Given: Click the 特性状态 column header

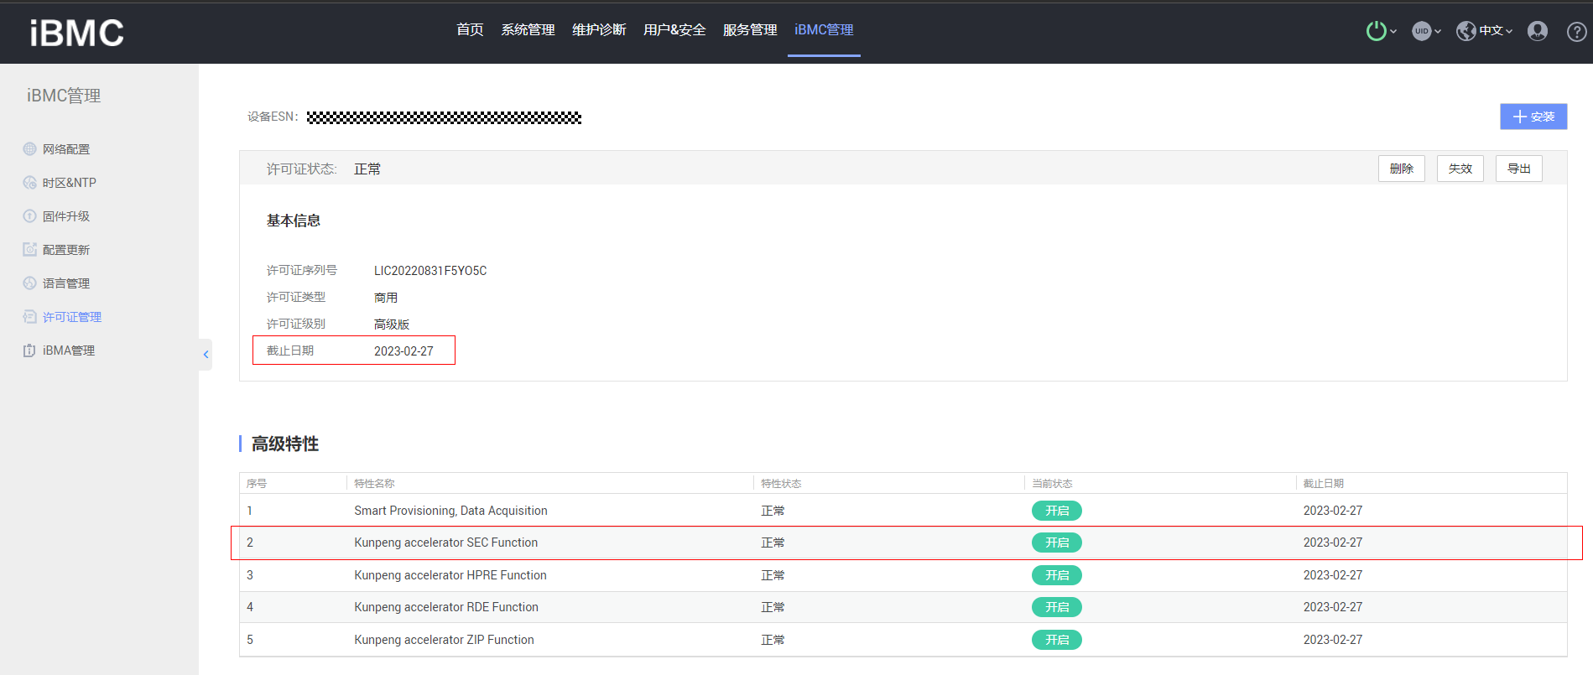Looking at the screenshot, I should click(781, 484).
